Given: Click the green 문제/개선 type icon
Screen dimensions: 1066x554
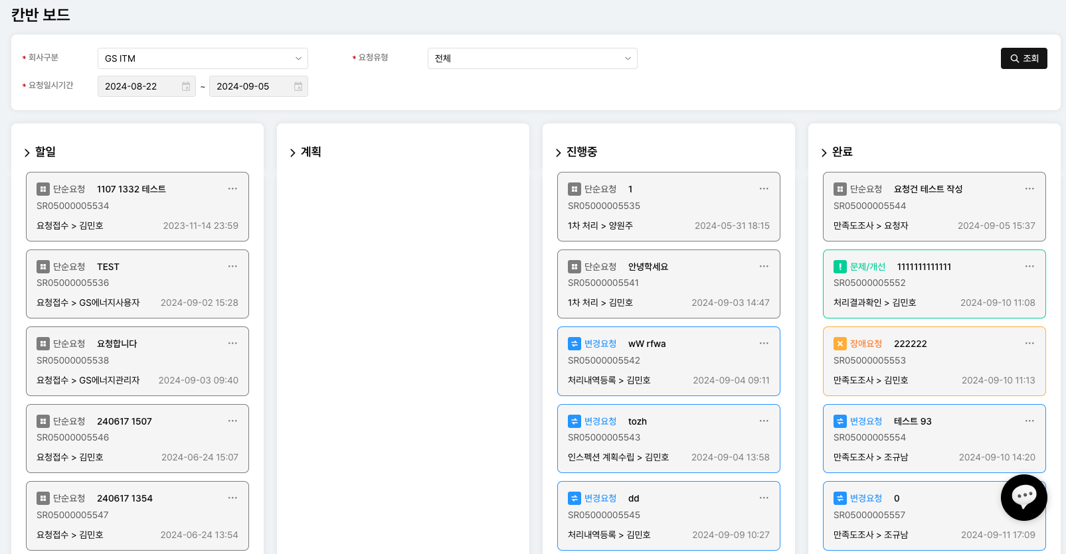Looking at the screenshot, I should point(840,267).
